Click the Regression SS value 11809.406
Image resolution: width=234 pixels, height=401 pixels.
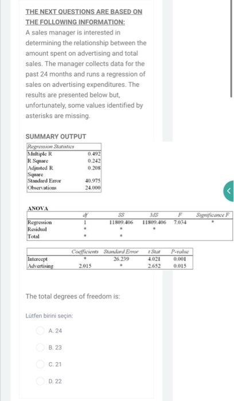(121, 222)
